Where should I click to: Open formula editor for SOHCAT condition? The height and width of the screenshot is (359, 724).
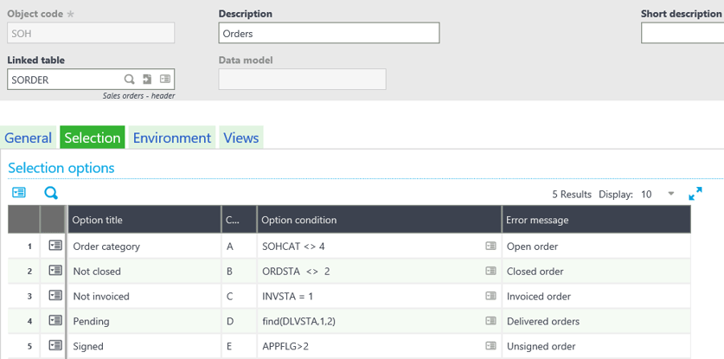coord(490,247)
